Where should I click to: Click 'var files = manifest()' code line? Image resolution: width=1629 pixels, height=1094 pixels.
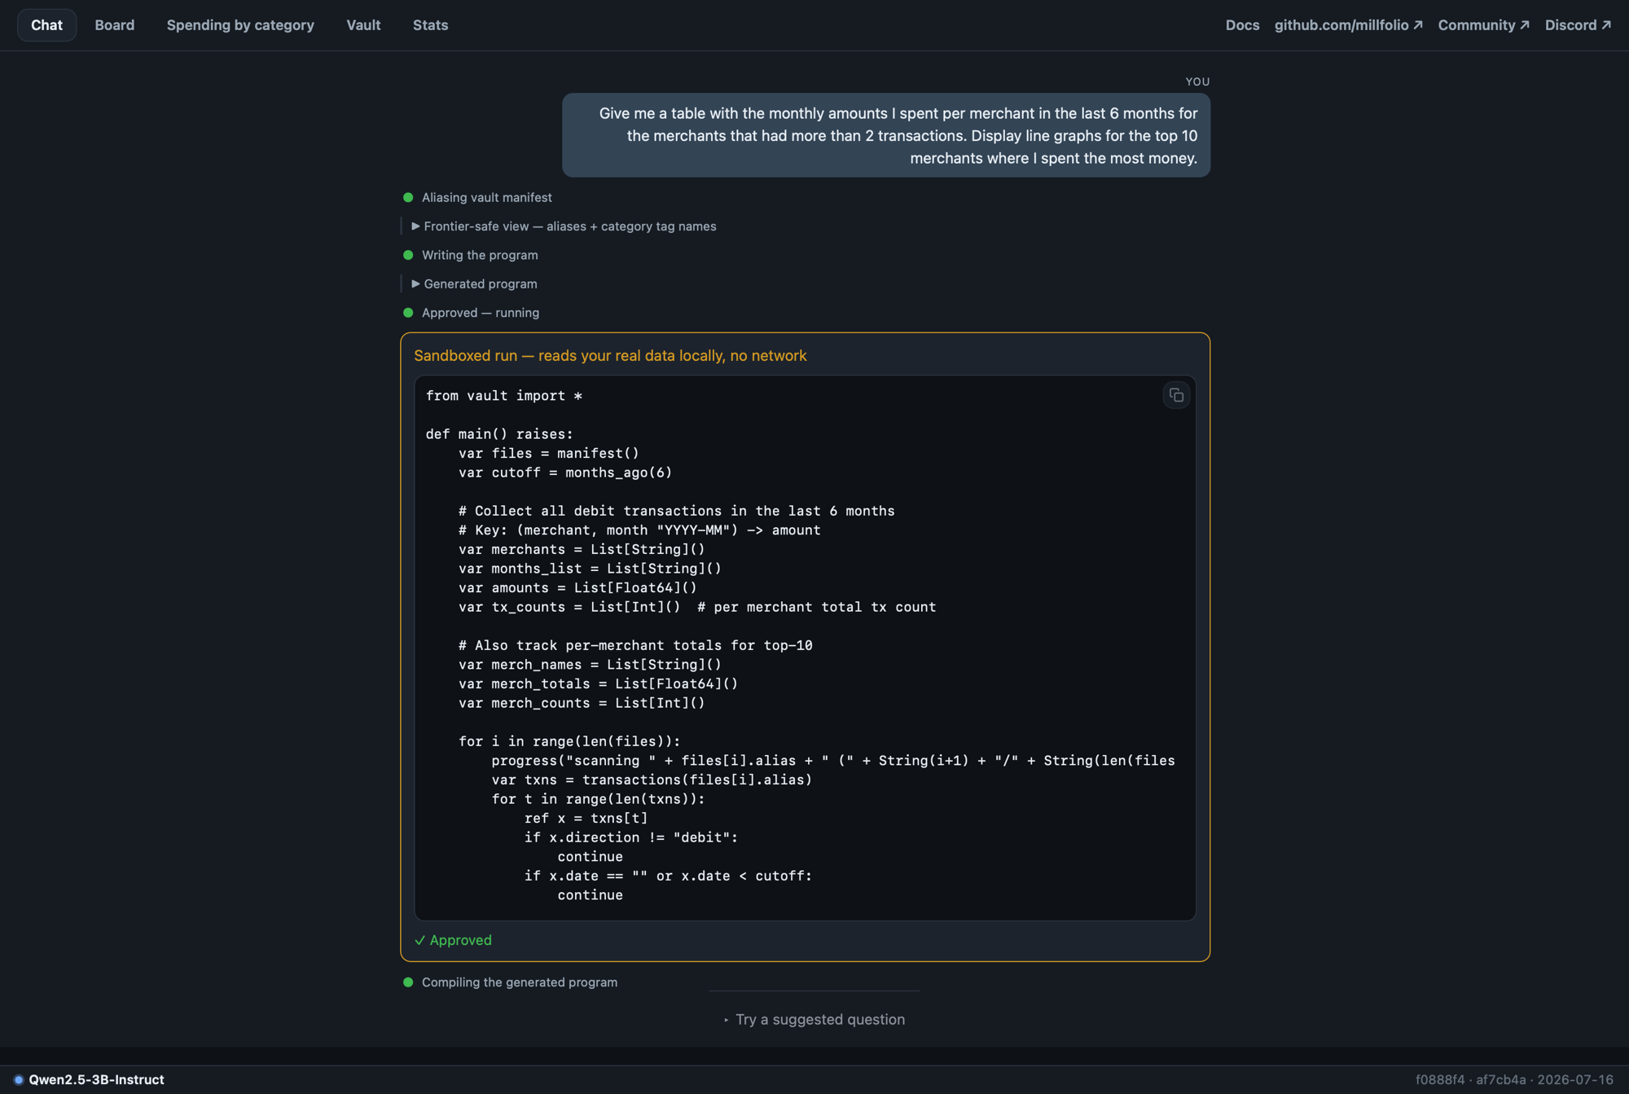549,454
